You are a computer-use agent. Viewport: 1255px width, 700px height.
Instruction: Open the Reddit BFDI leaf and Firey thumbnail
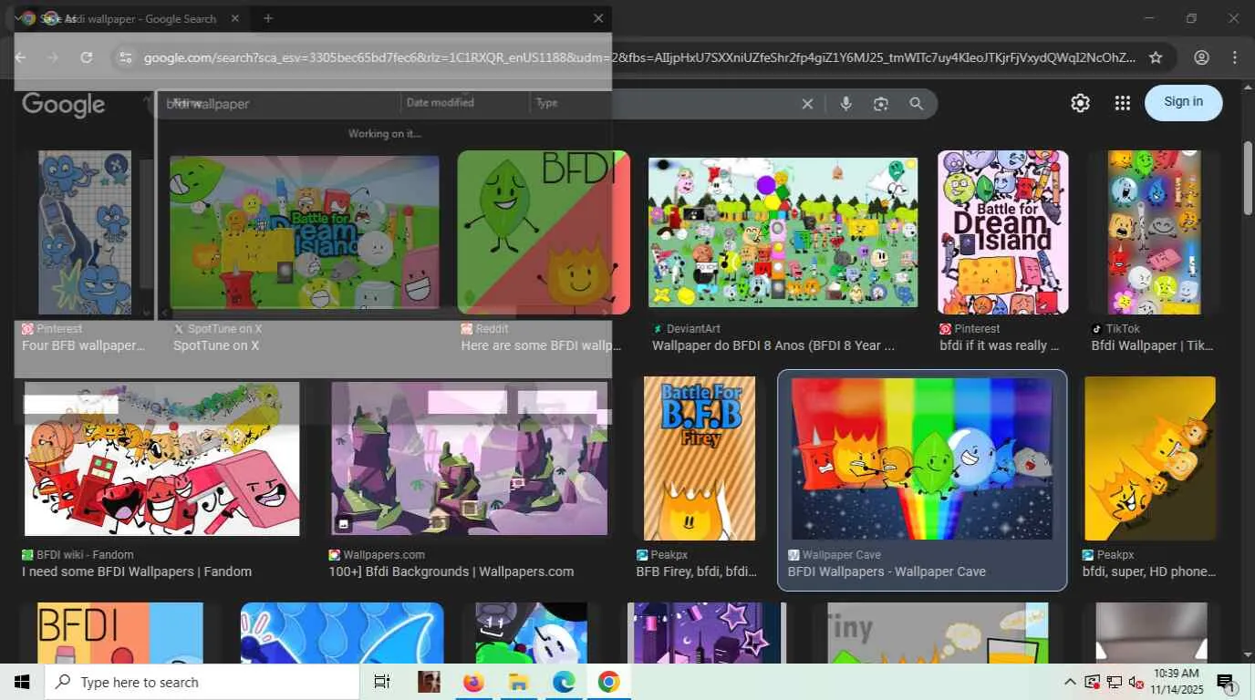[544, 232]
